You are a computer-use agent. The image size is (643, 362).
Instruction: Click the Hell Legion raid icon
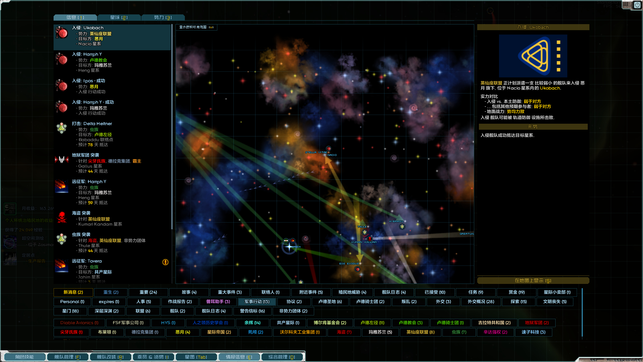tap(62, 160)
